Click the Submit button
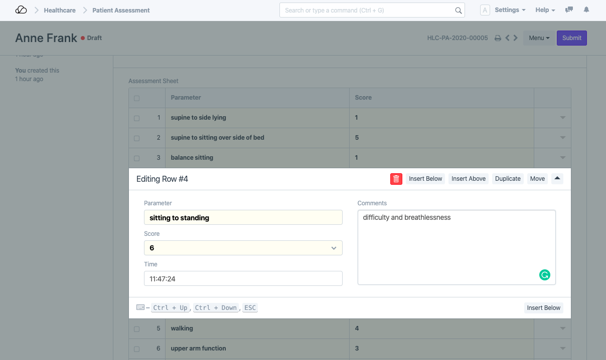This screenshot has height=360, width=606. click(x=571, y=38)
